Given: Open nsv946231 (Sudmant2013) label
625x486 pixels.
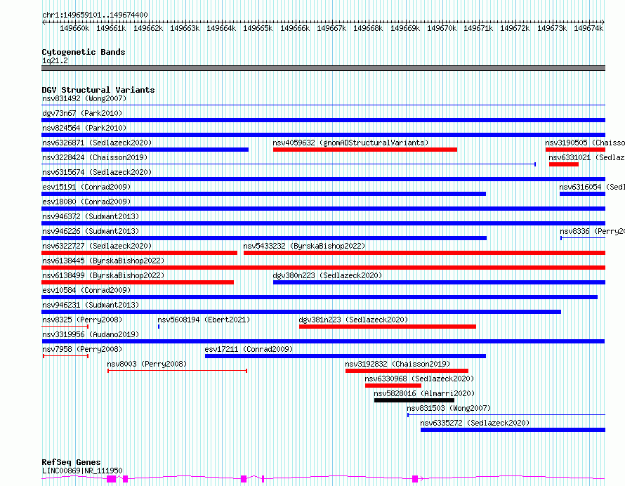Looking at the screenshot, I should 91,305.
